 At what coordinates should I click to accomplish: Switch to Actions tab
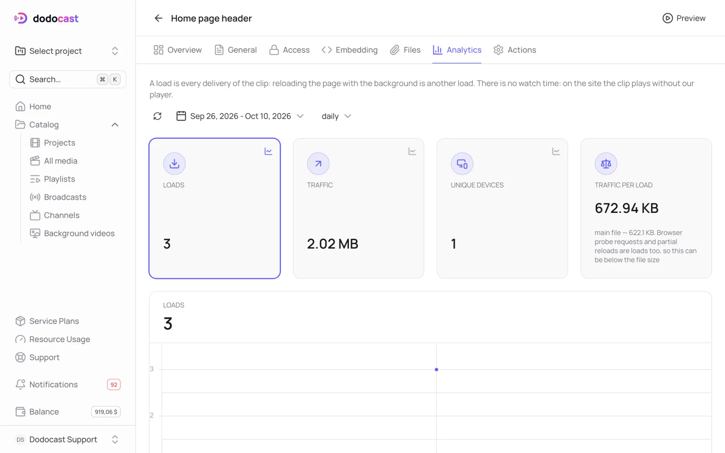click(x=515, y=50)
